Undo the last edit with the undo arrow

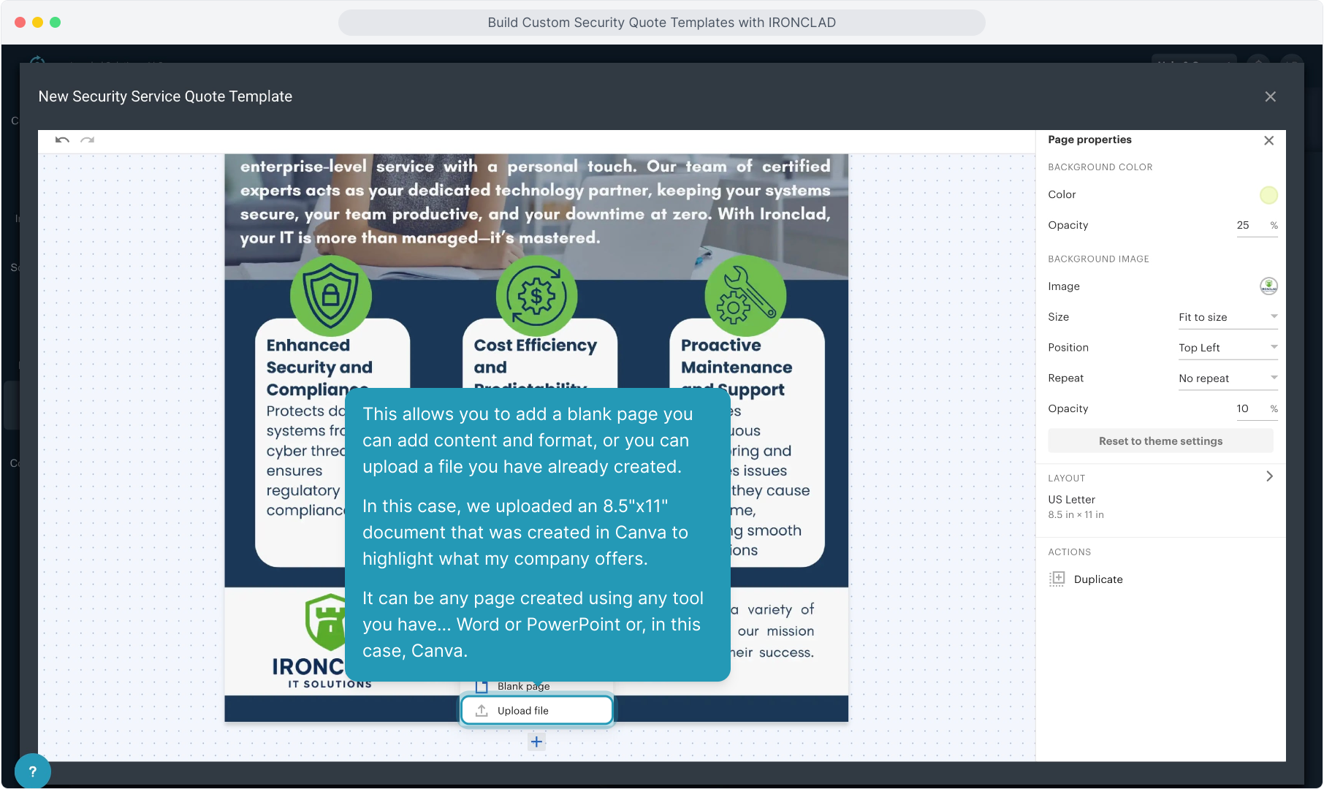click(62, 140)
